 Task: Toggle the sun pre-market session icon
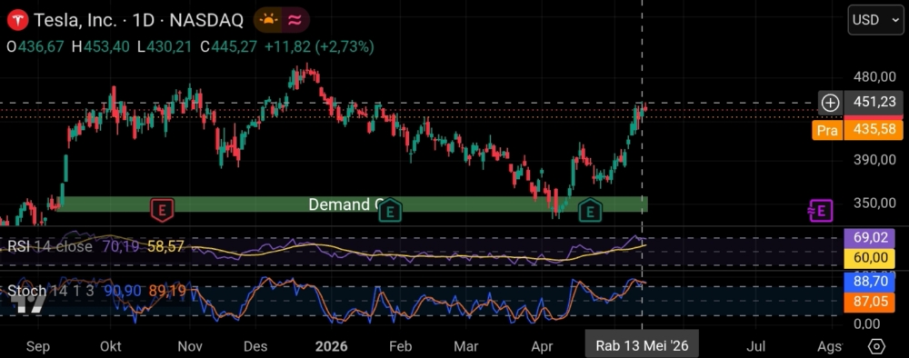(x=269, y=20)
